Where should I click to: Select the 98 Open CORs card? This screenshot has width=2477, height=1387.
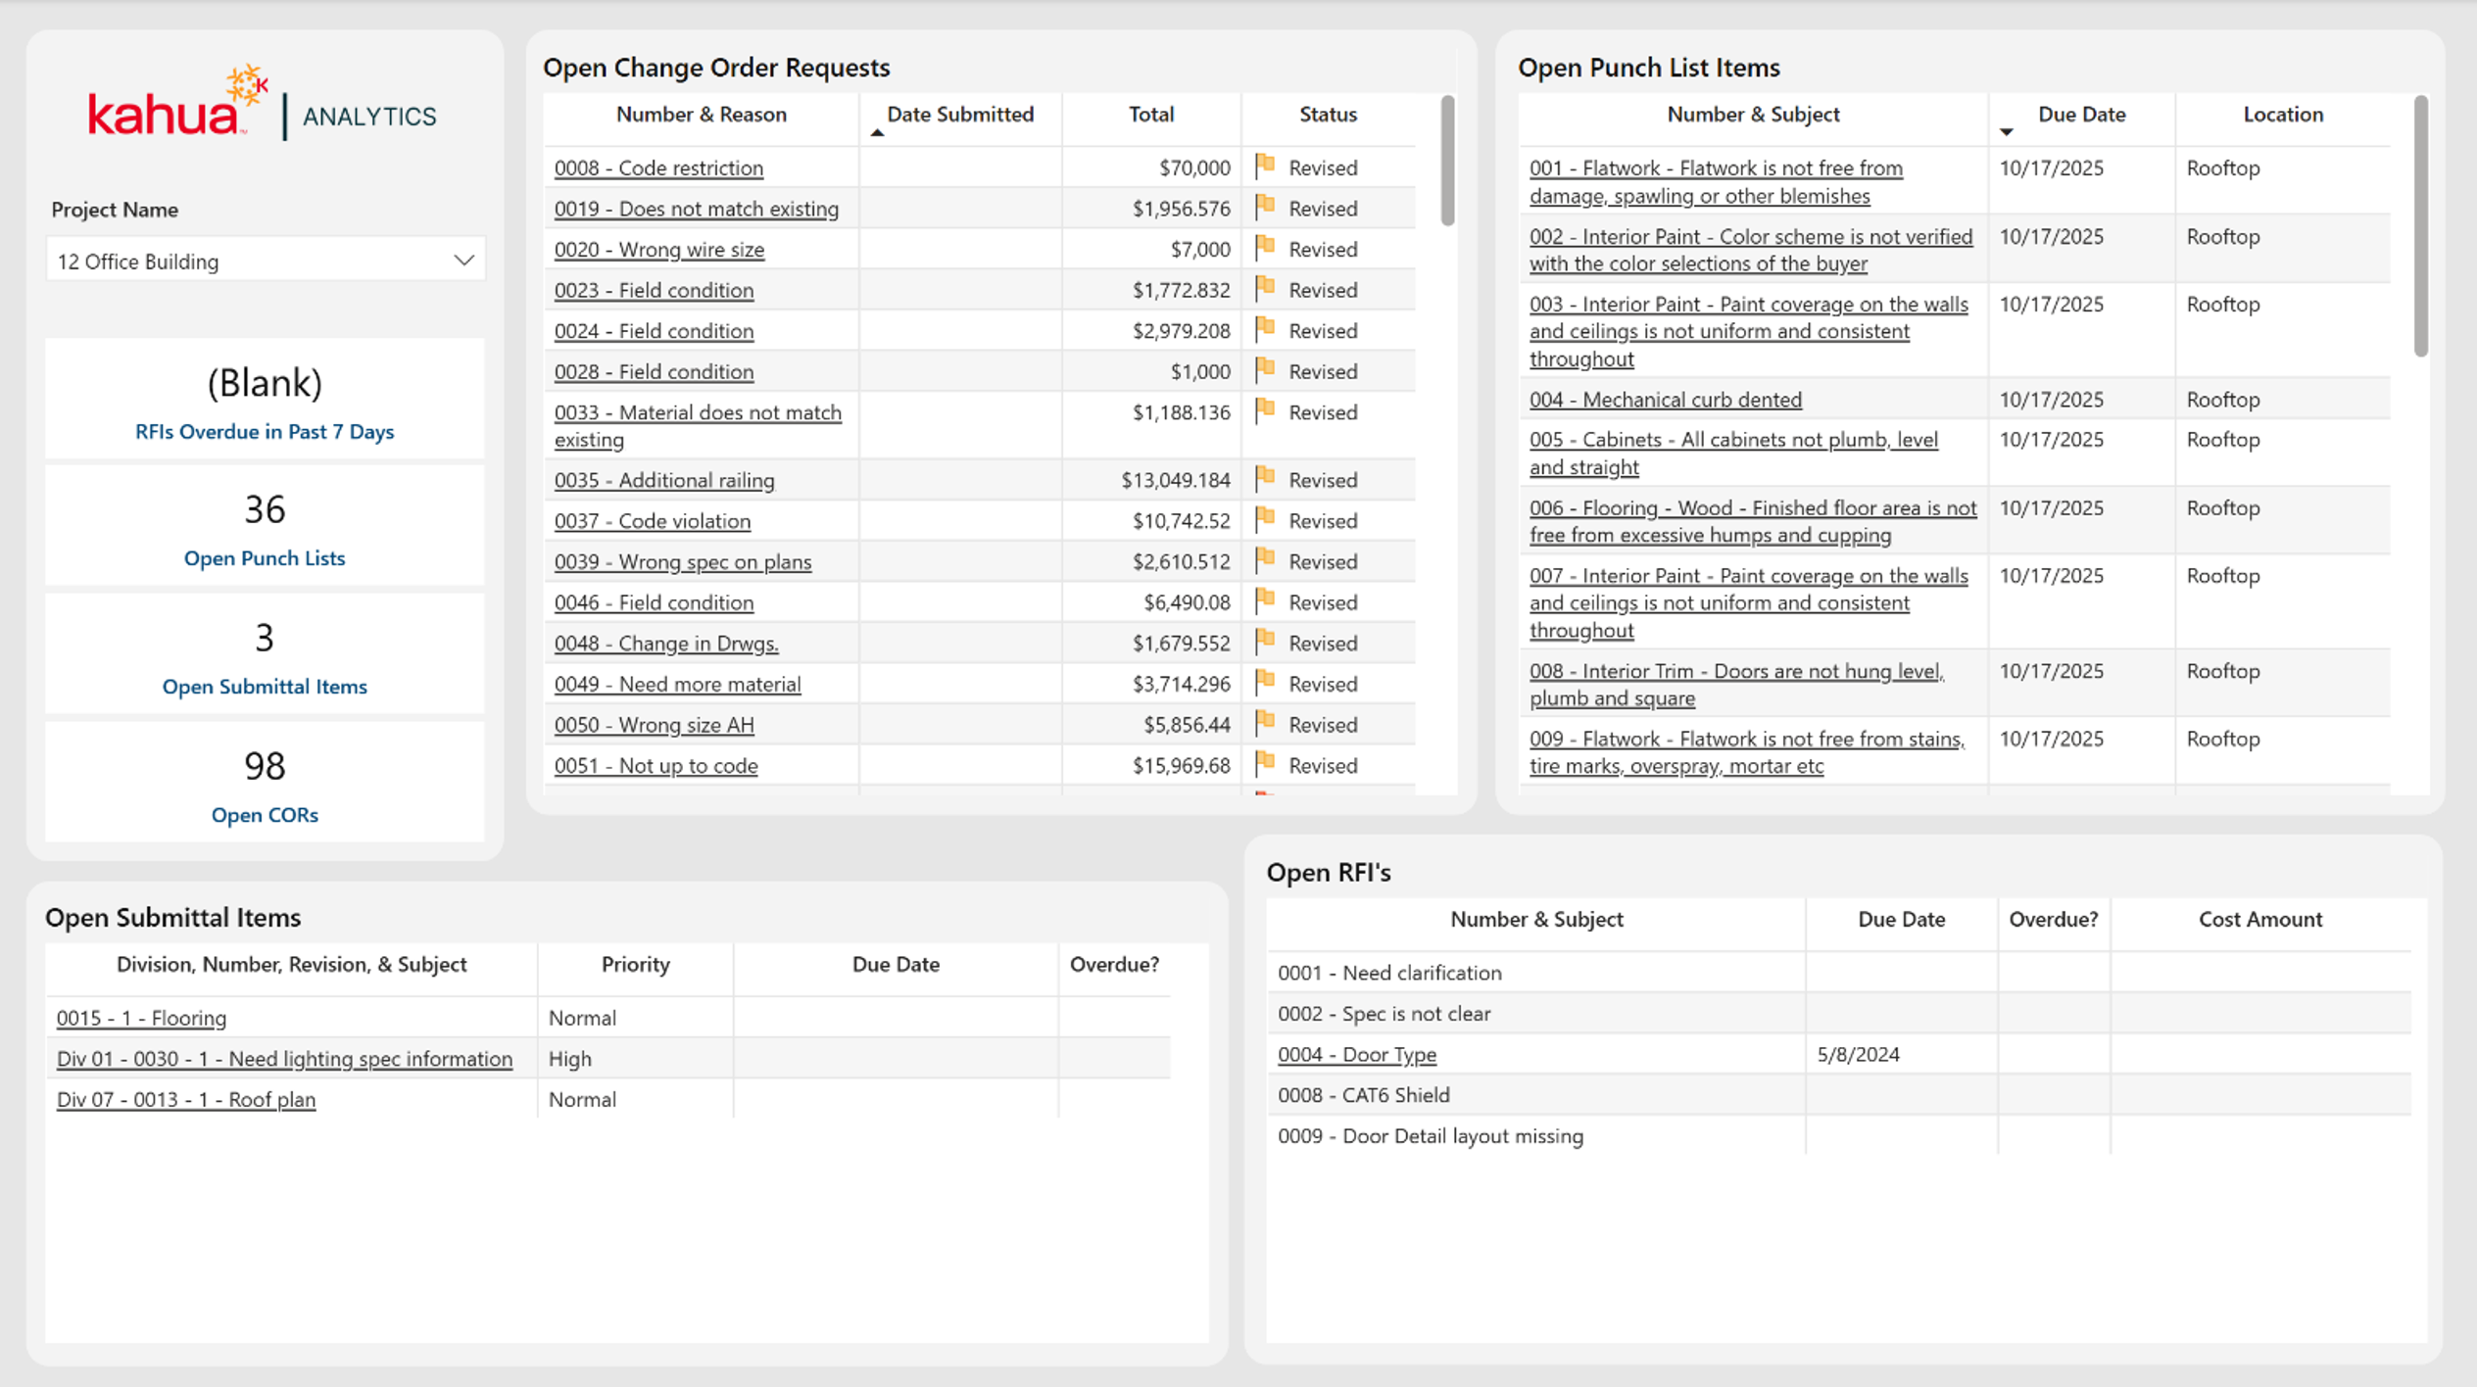pyautogui.click(x=265, y=784)
